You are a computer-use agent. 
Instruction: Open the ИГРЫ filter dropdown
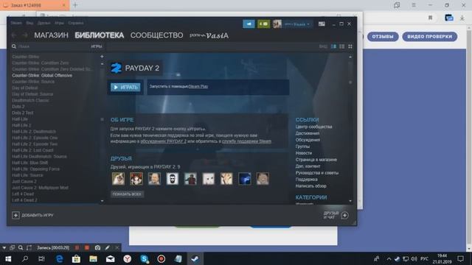[97, 46]
